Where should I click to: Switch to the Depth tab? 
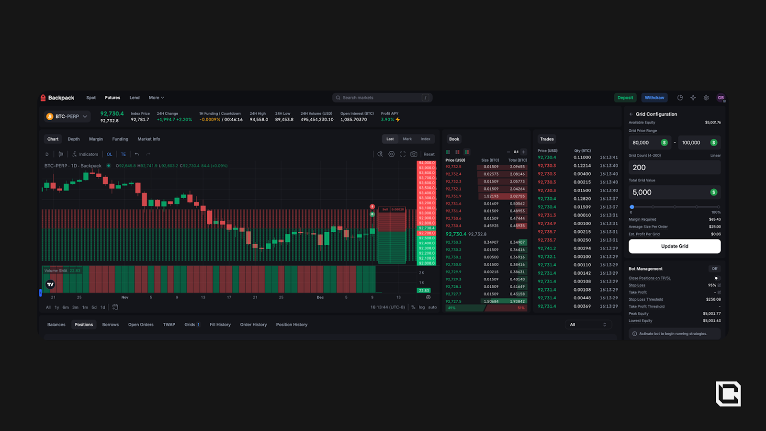74,139
